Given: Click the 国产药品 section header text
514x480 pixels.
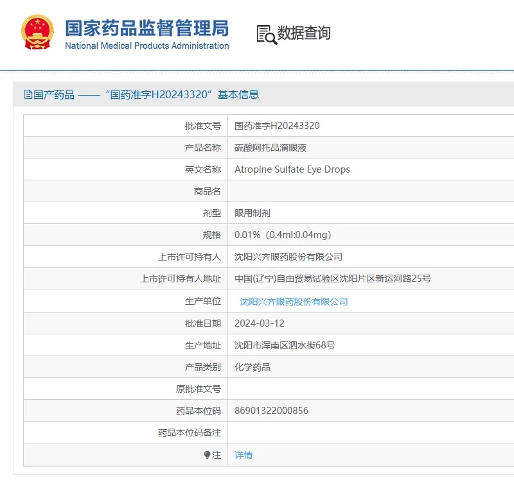Looking at the screenshot, I should click(54, 94).
